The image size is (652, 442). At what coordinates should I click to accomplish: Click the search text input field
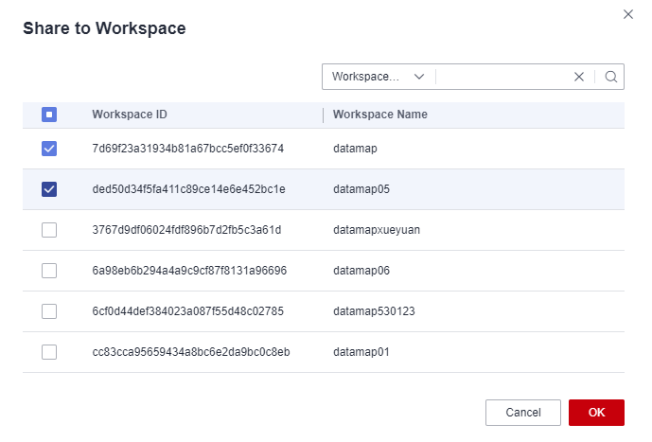[503, 77]
